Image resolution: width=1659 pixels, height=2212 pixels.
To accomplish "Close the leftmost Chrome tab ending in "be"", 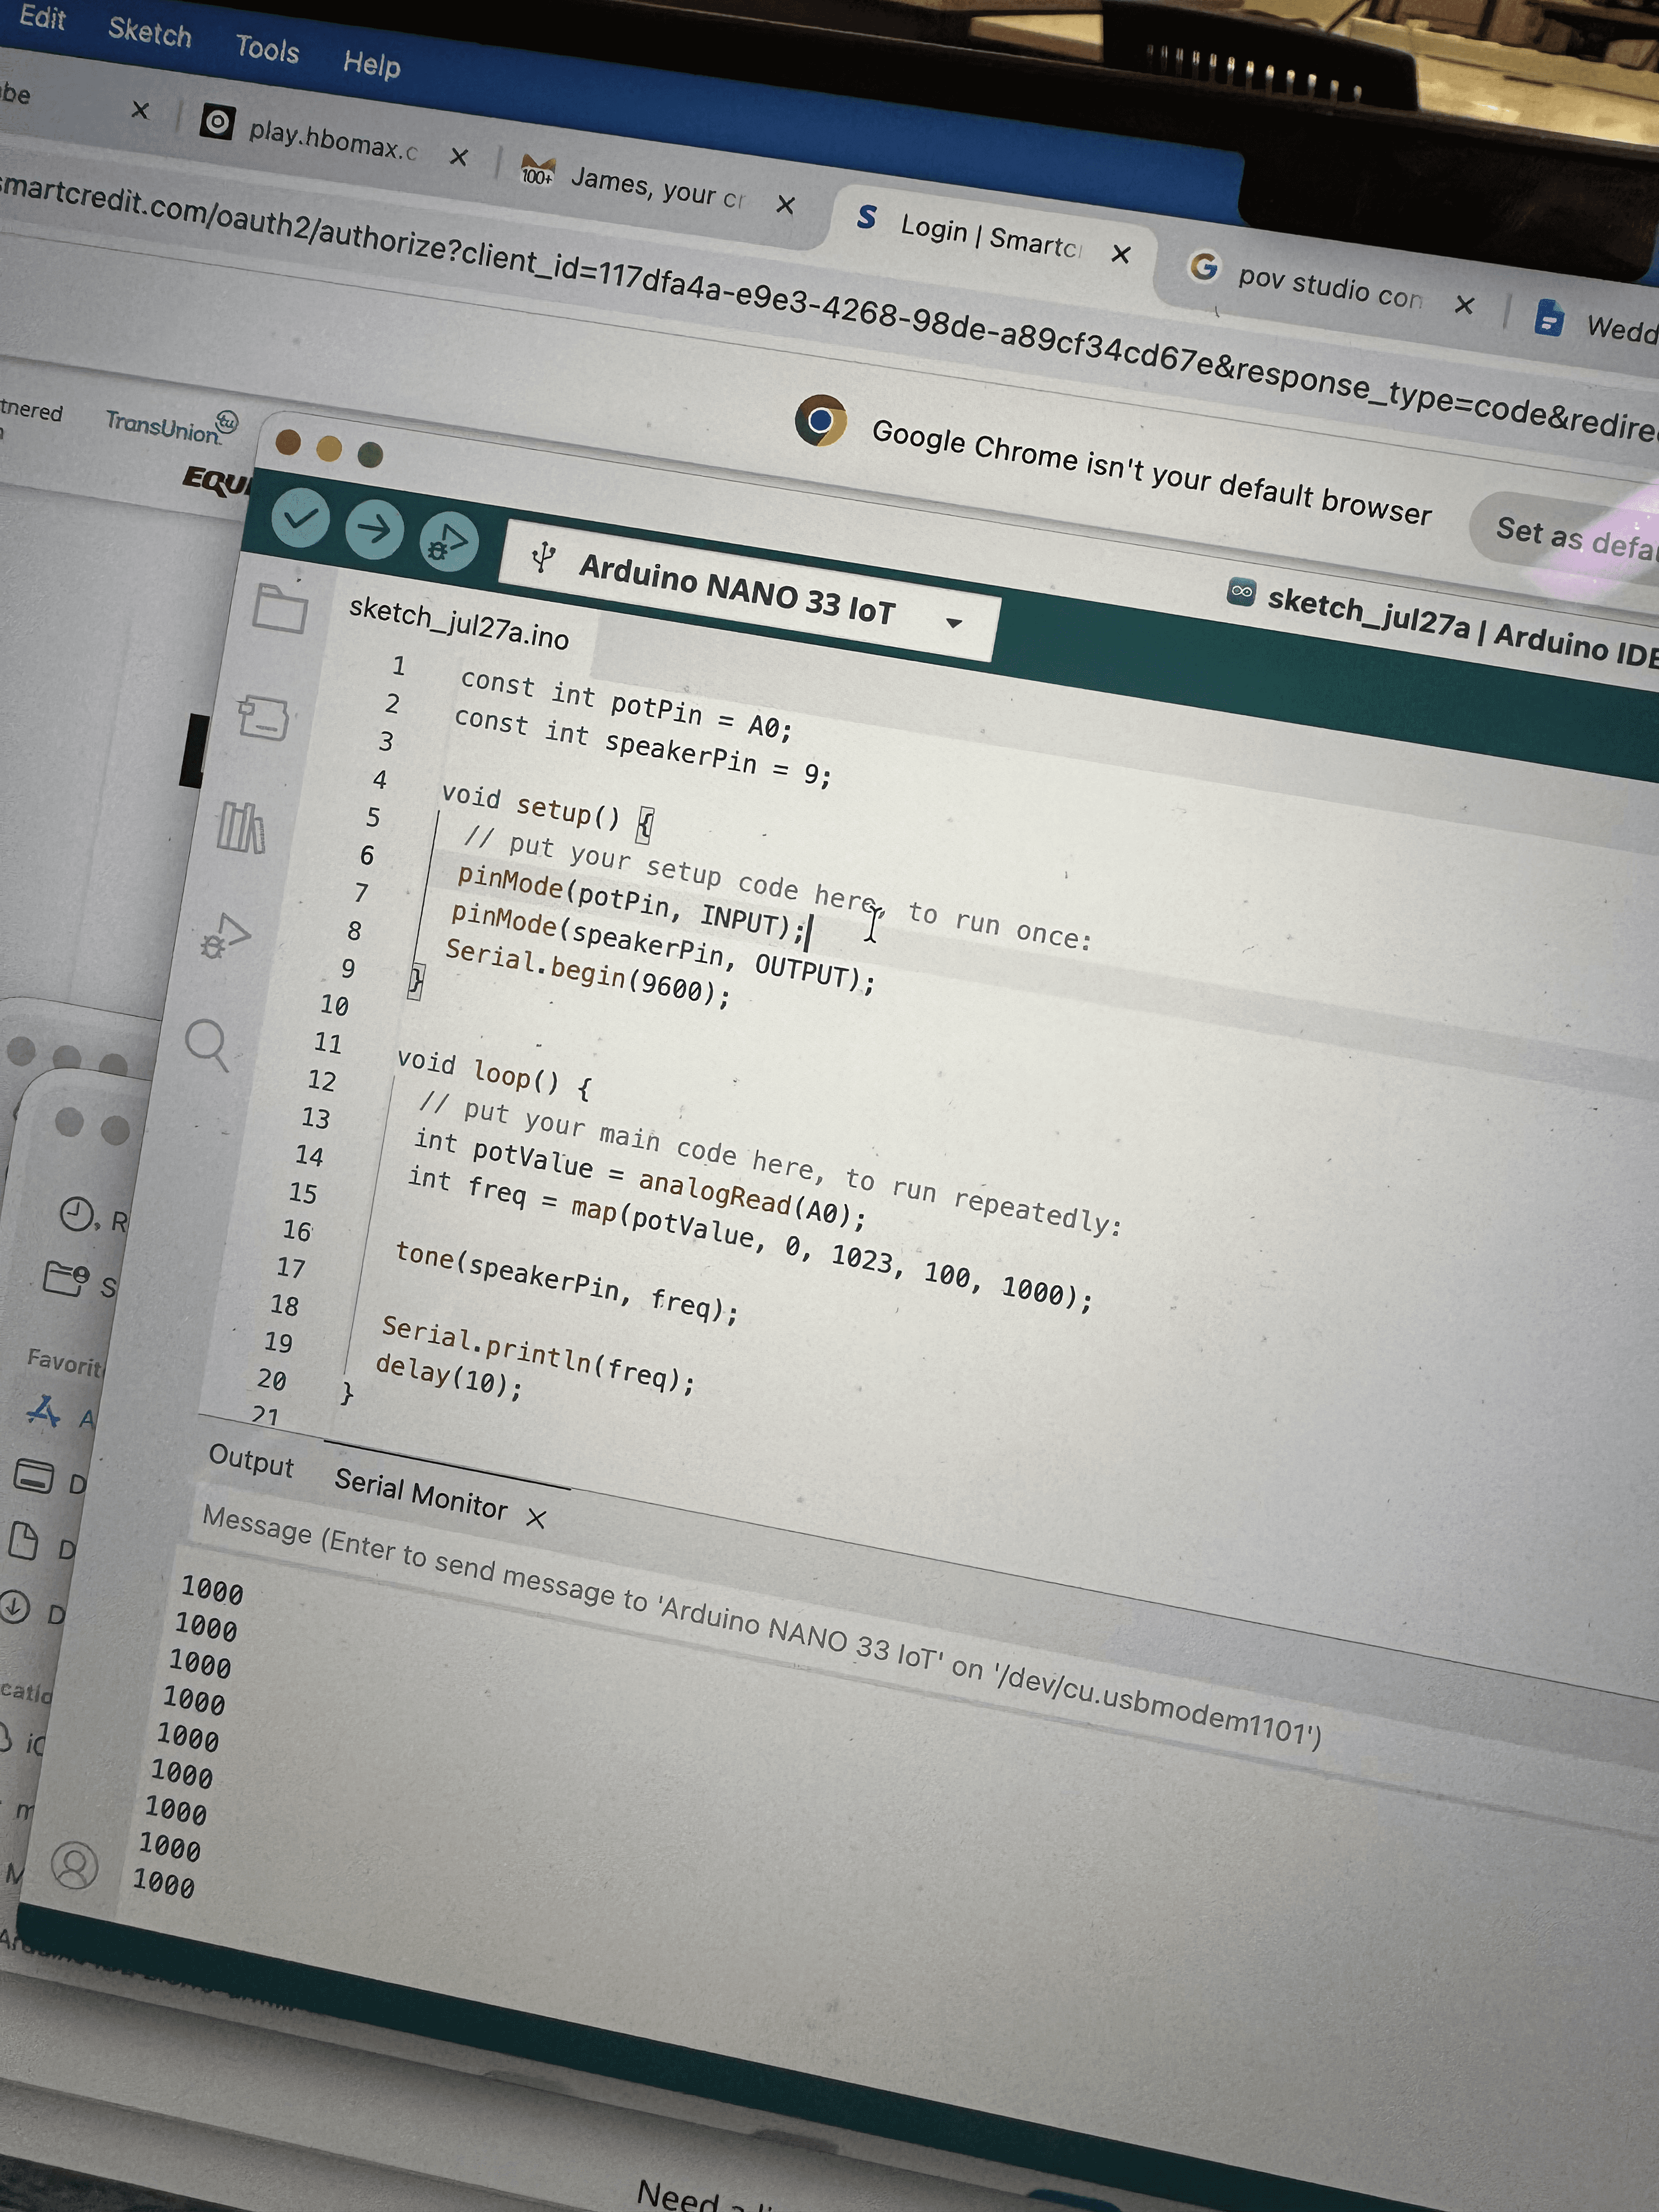I will (x=140, y=110).
